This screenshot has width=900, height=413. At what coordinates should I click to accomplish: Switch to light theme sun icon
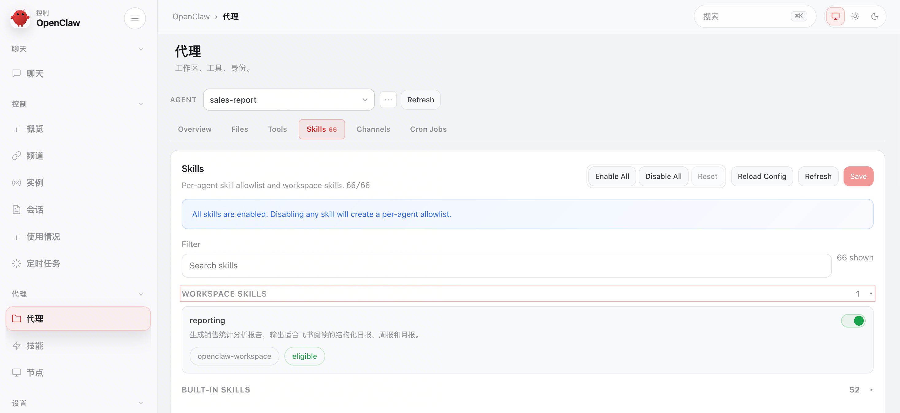855,17
